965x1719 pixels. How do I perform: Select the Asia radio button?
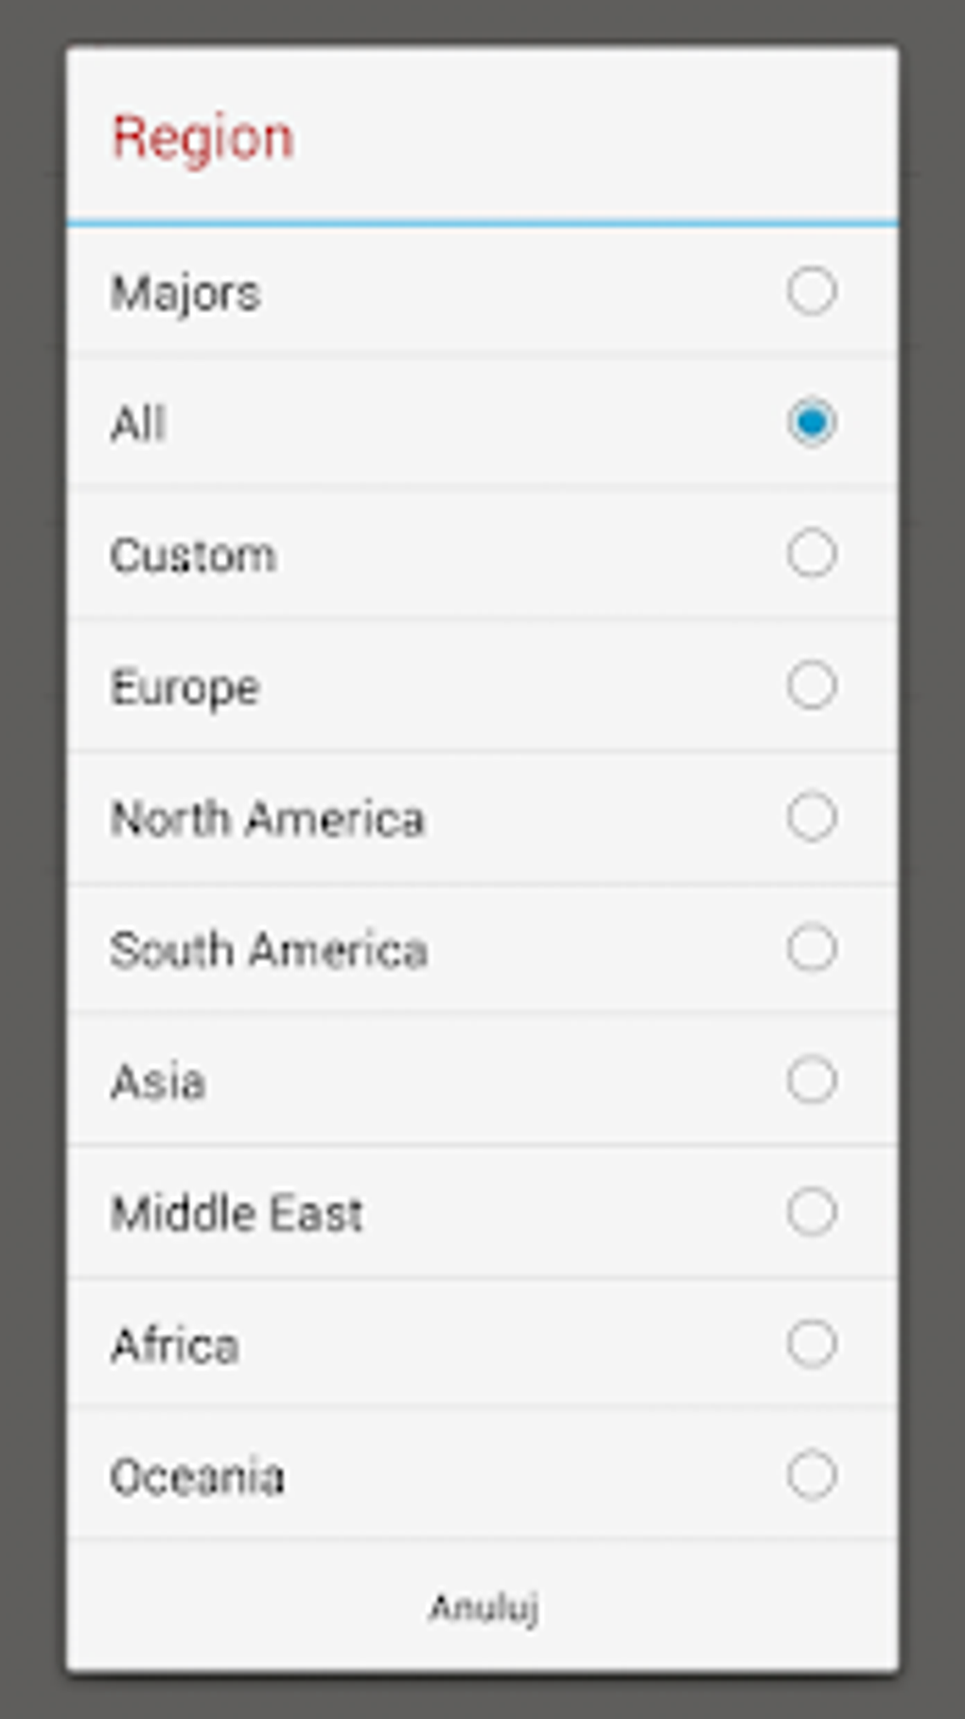coord(811,1079)
